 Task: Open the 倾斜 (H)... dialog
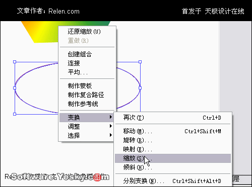coord(173,167)
